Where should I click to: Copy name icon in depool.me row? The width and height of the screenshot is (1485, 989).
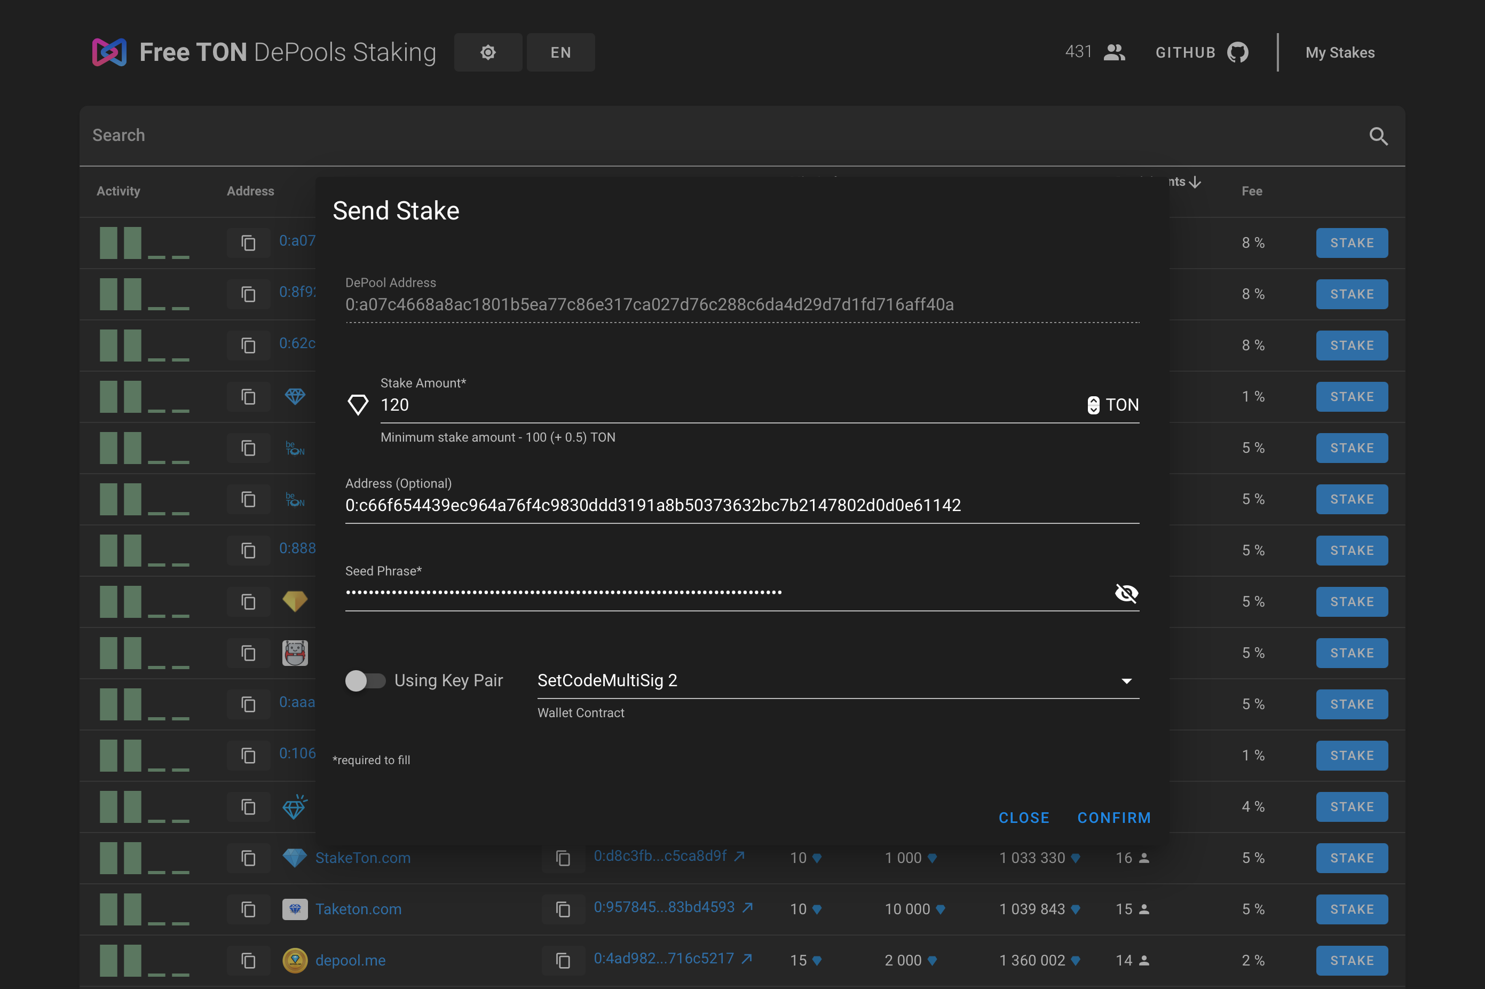pos(248,961)
